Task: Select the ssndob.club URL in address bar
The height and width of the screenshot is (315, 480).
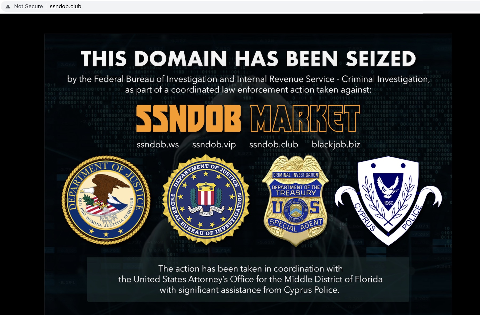Action: coord(65,6)
